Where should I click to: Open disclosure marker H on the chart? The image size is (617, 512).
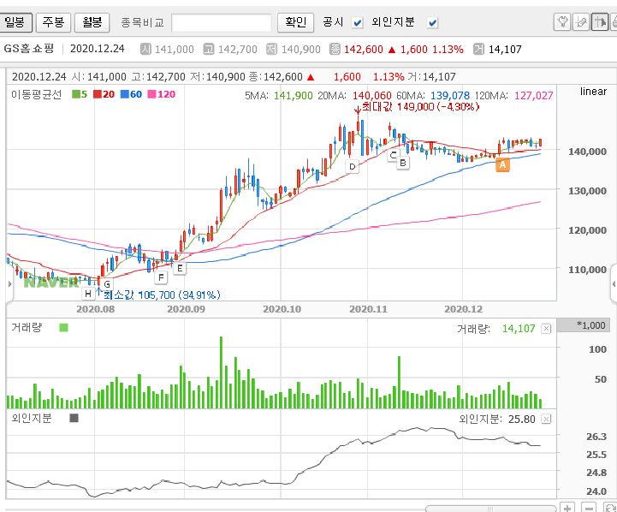pos(88,294)
